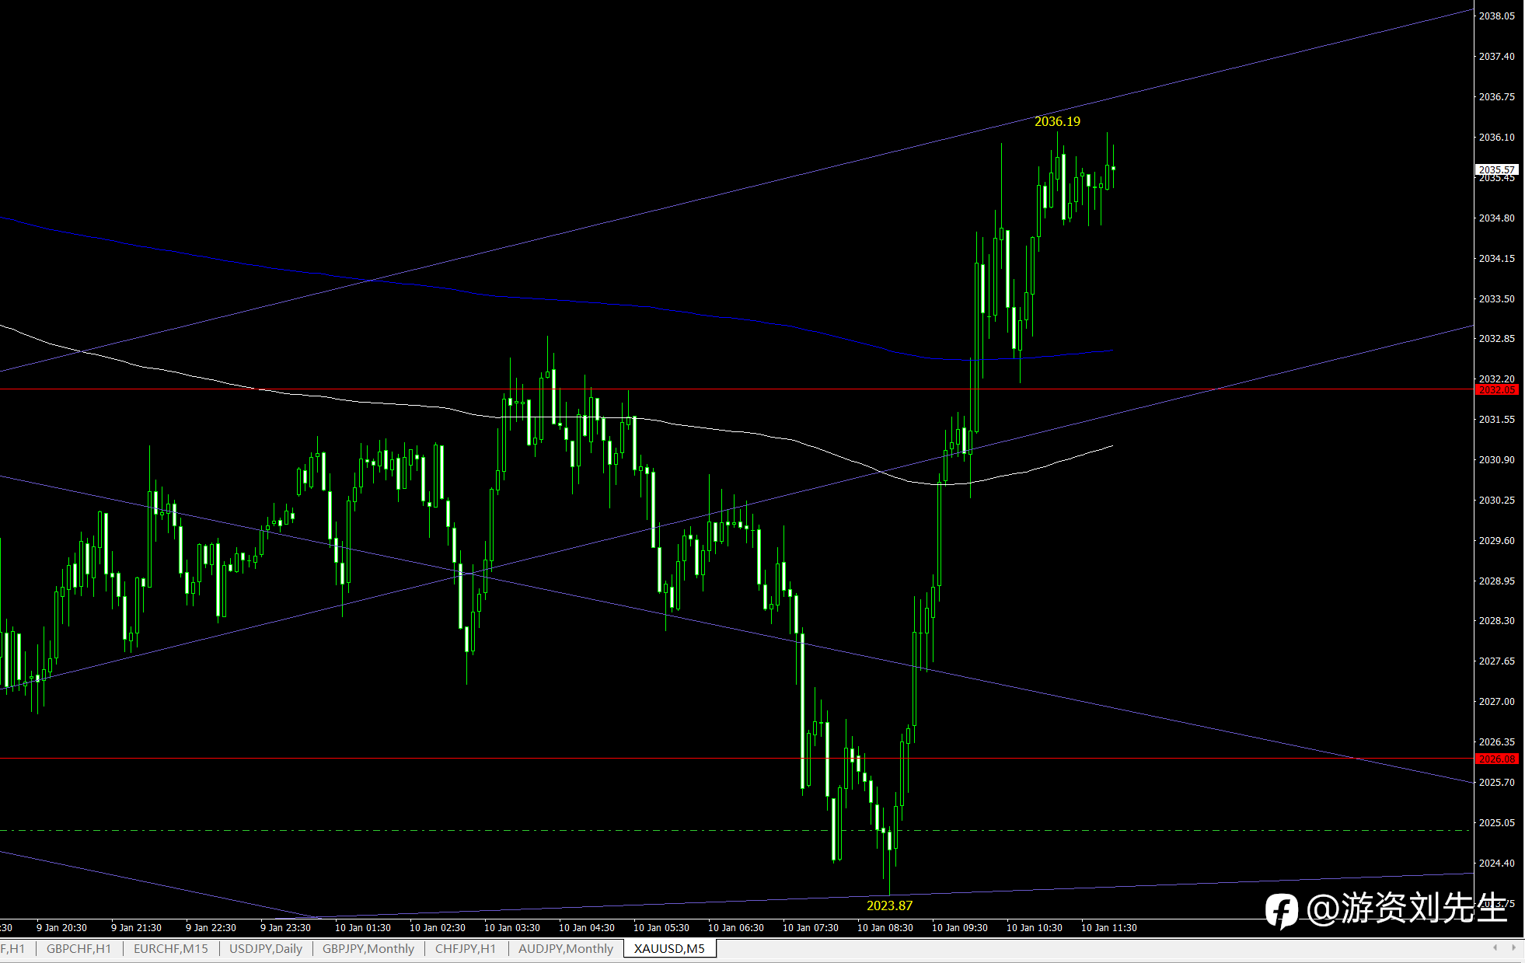1525x963 pixels.
Task: Switch to the GBPCHF,H1 chart tab
Action: click(x=79, y=948)
